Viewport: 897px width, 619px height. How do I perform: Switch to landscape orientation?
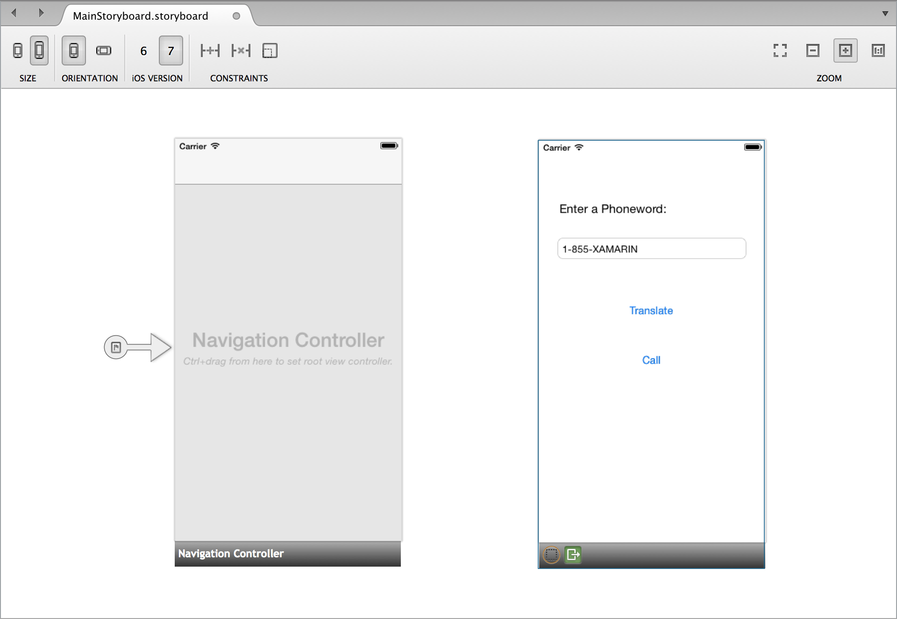click(x=104, y=50)
